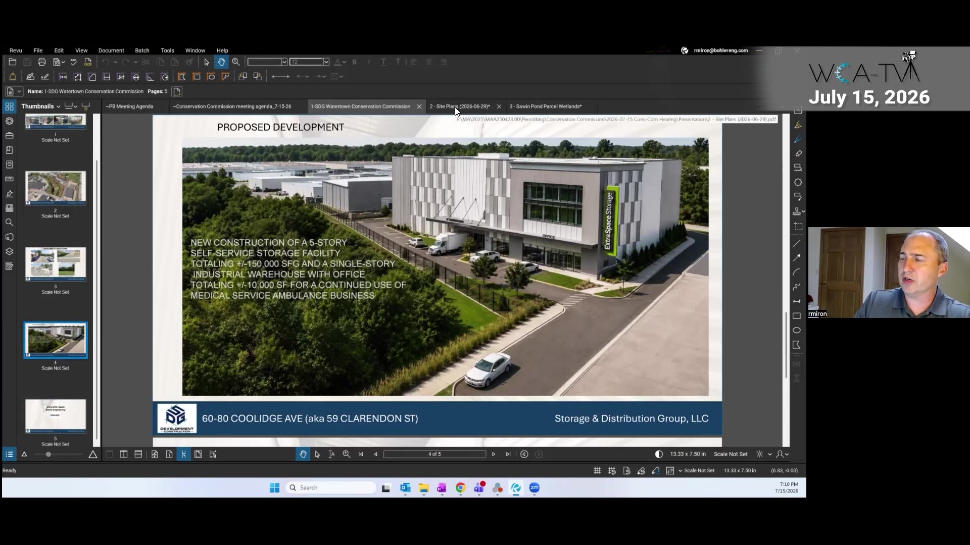Open the Layers panel in left sidebar
The height and width of the screenshot is (545, 970).
pyautogui.click(x=9, y=251)
